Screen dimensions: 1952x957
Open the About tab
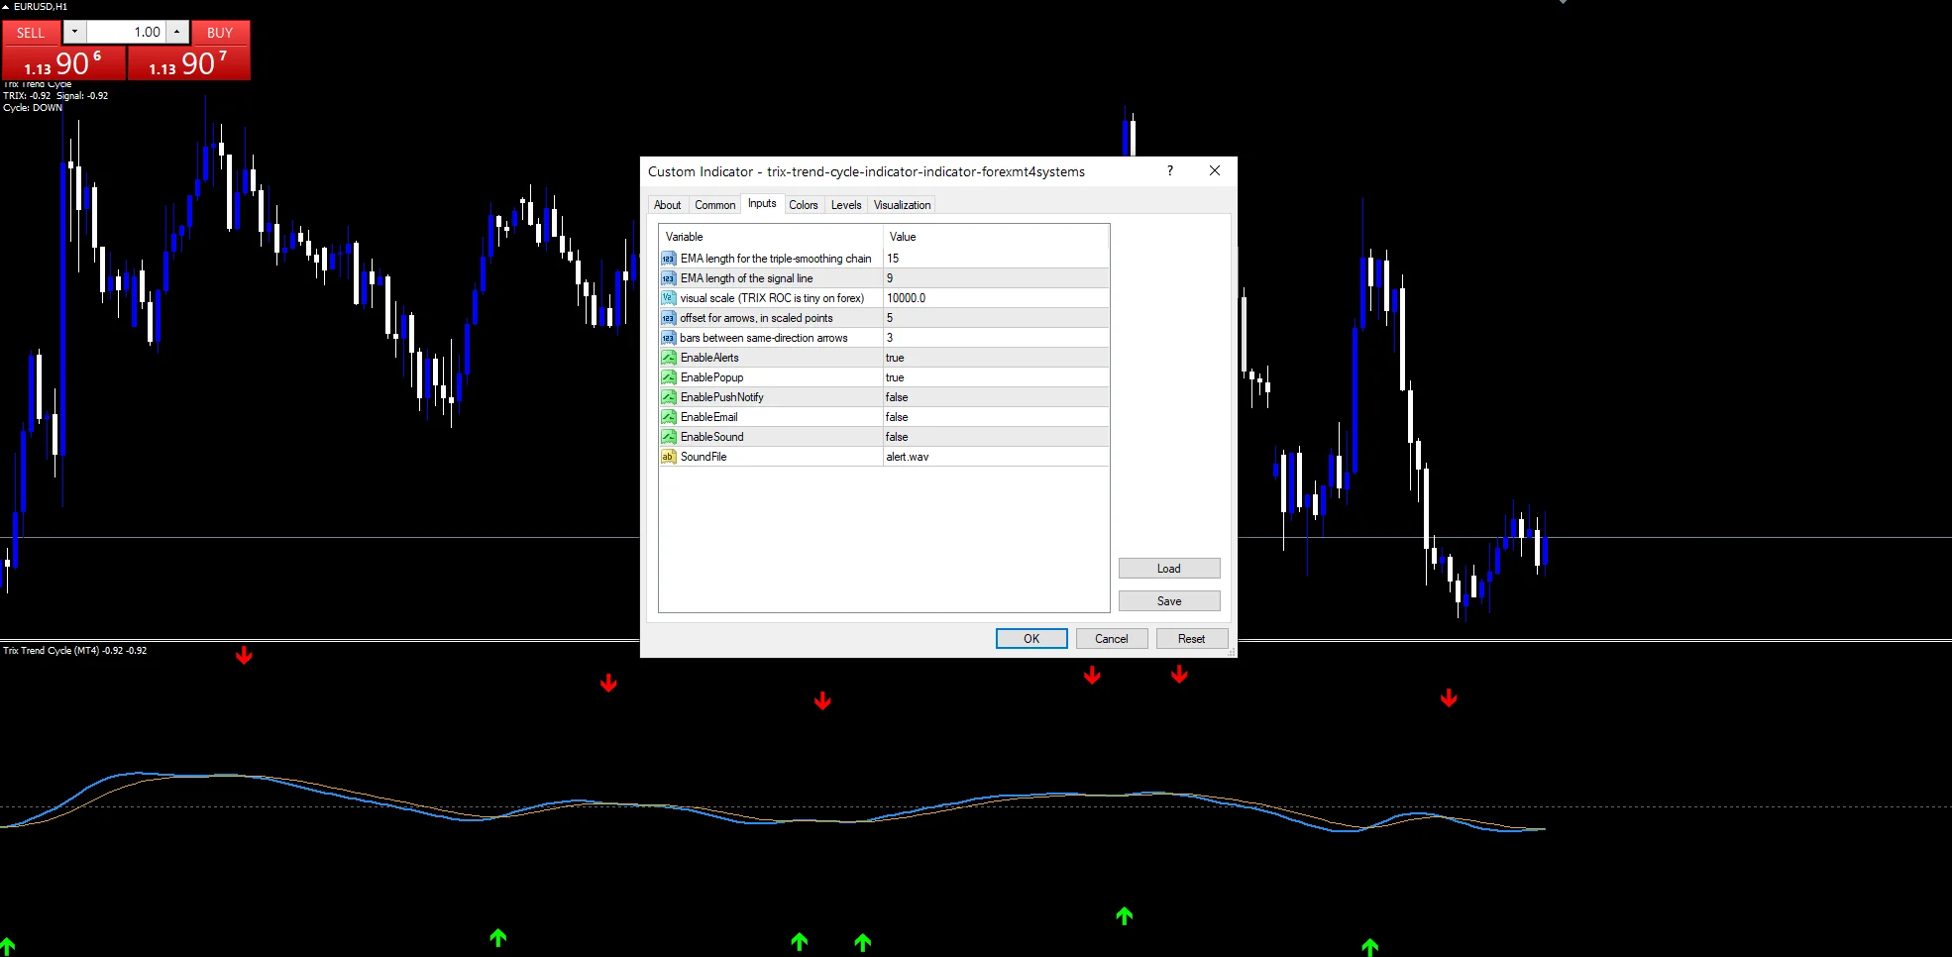pos(667,205)
